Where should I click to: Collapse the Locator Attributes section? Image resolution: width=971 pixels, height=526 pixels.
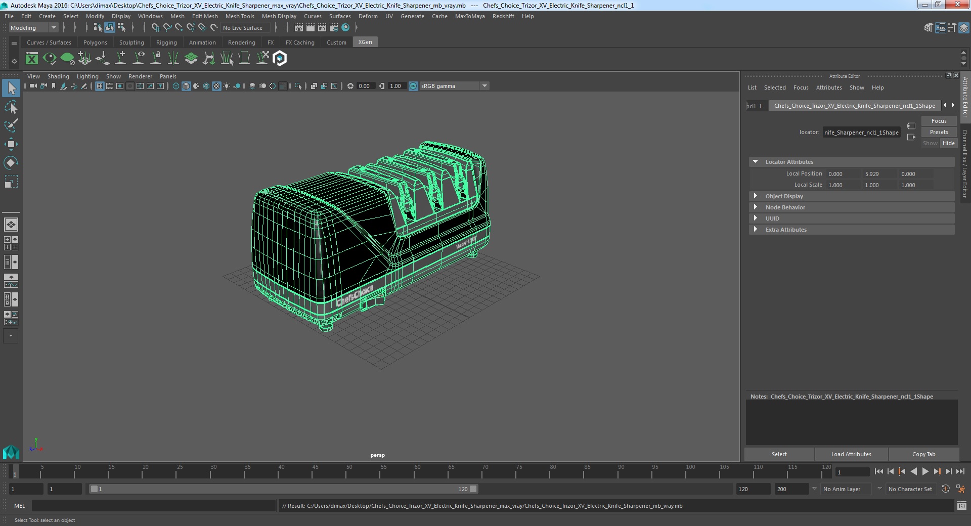[x=756, y=162]
